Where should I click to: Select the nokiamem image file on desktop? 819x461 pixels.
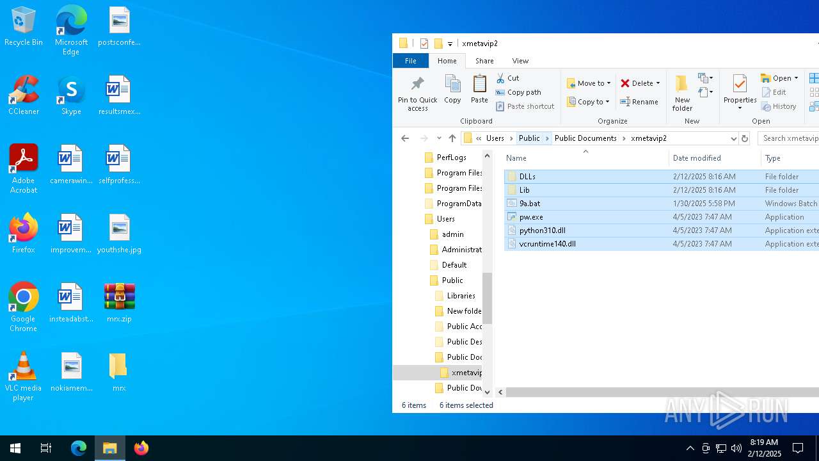(x=71, y=373)
